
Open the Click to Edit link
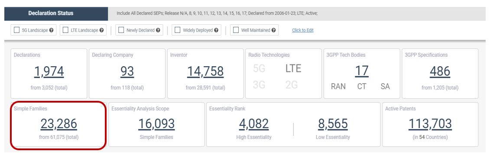(x=303, y=30)
